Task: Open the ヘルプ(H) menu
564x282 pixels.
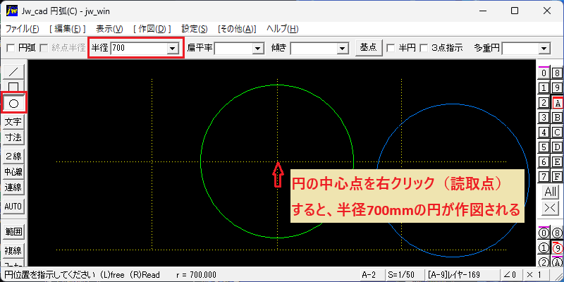Action: tap(283, 29)
